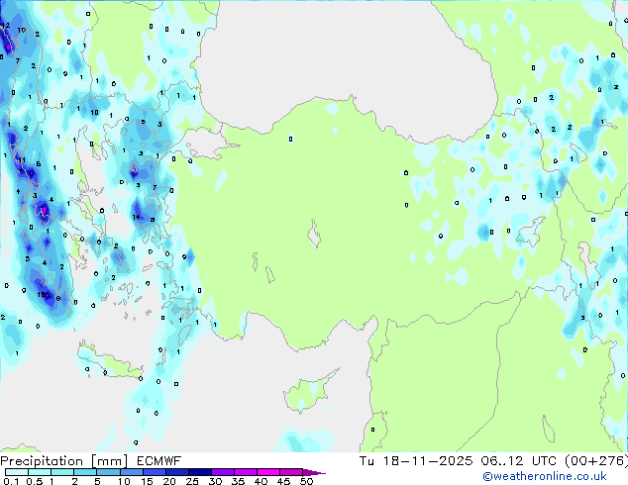Click the legend tick label "20"
This screenshot has height=485, width=628.
point(169,481)
